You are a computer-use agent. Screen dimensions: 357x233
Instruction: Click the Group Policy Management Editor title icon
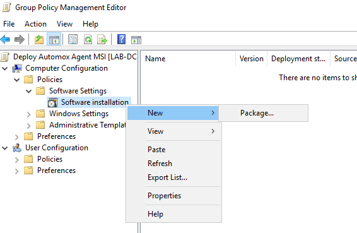click(x=6, y=8)
